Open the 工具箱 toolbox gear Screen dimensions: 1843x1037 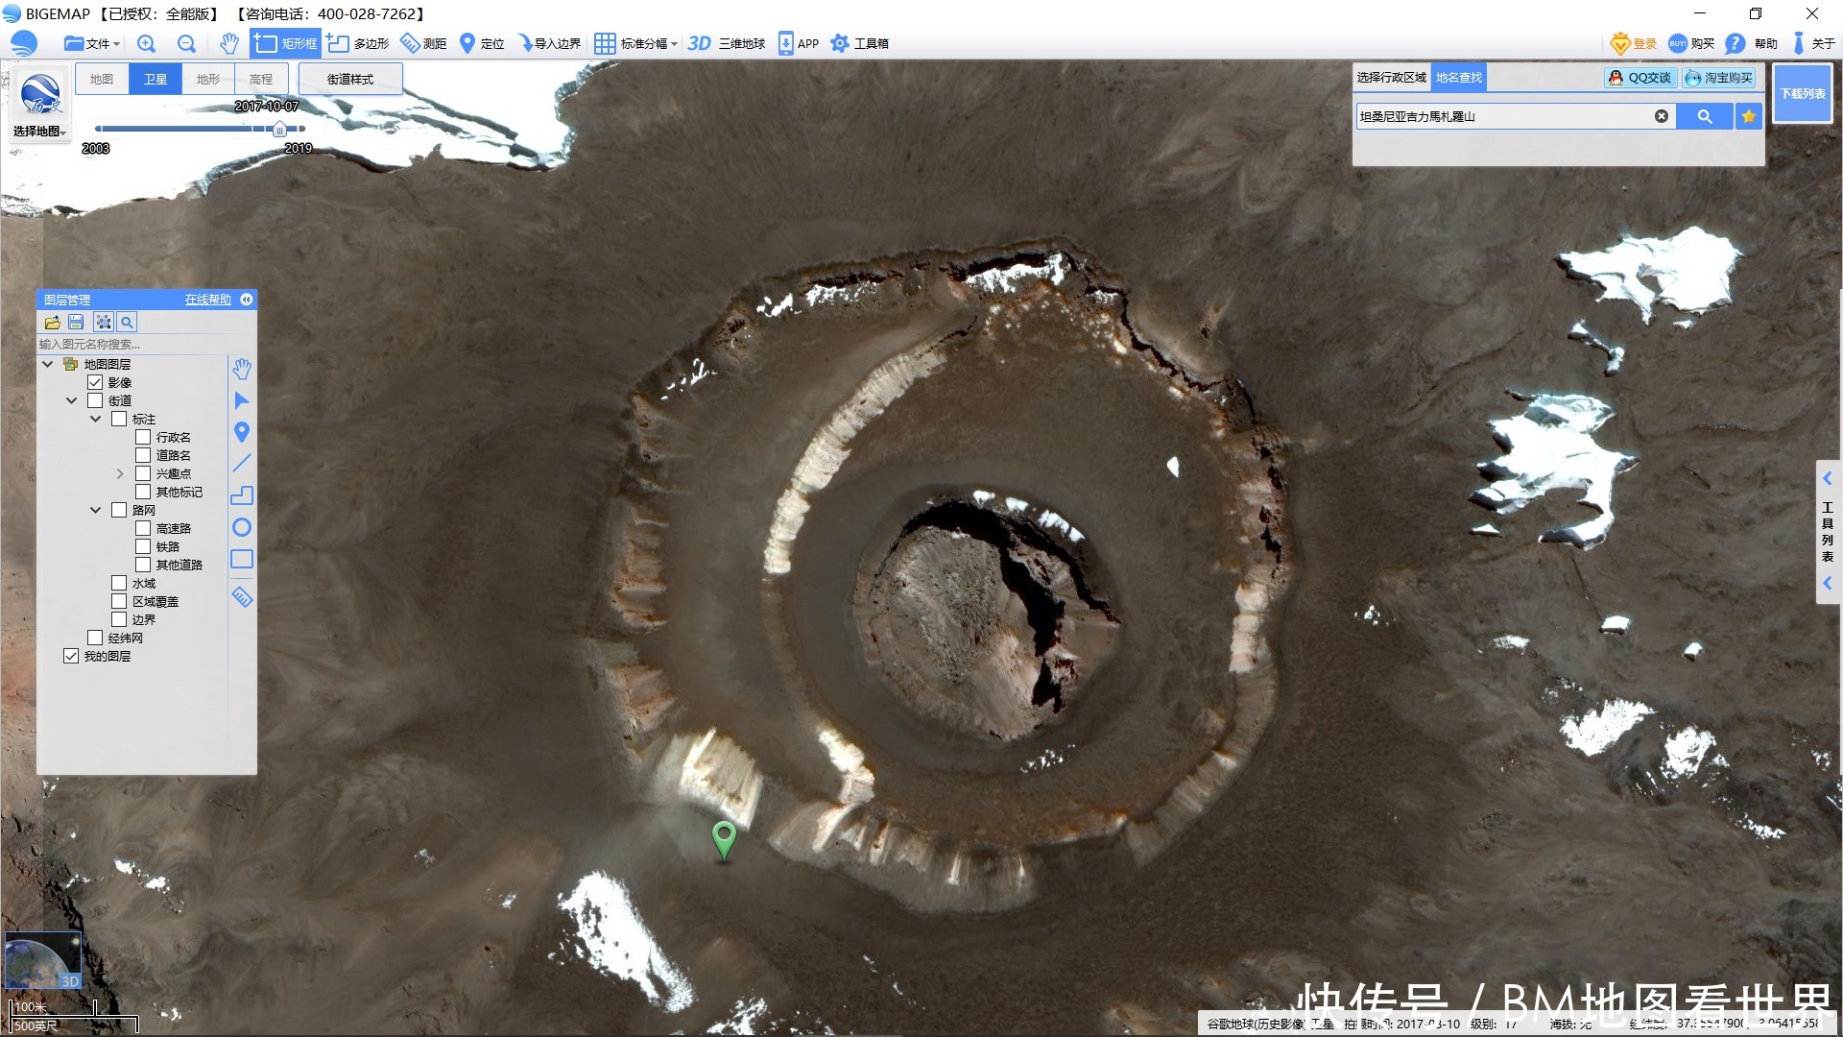click(859, 43)
